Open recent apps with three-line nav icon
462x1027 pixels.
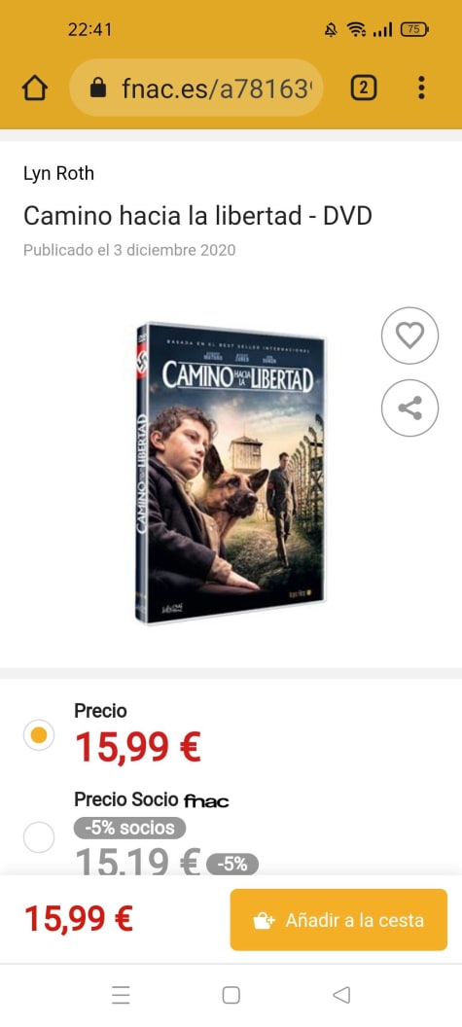121,995
